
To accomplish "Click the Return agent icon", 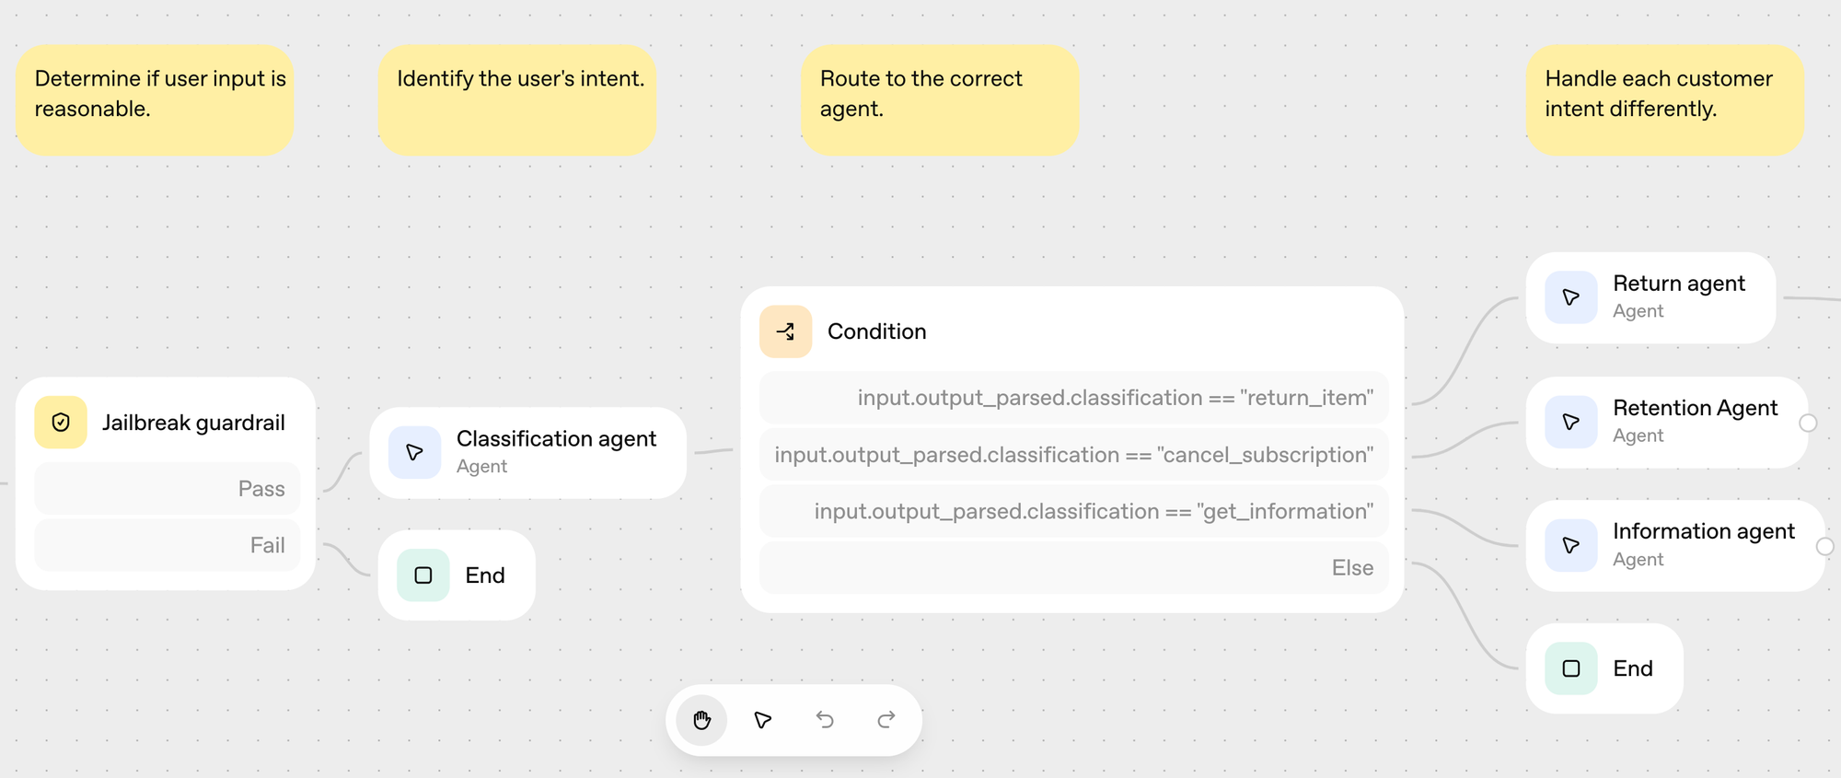I will pyautogui.click(x=1570, y=297).
